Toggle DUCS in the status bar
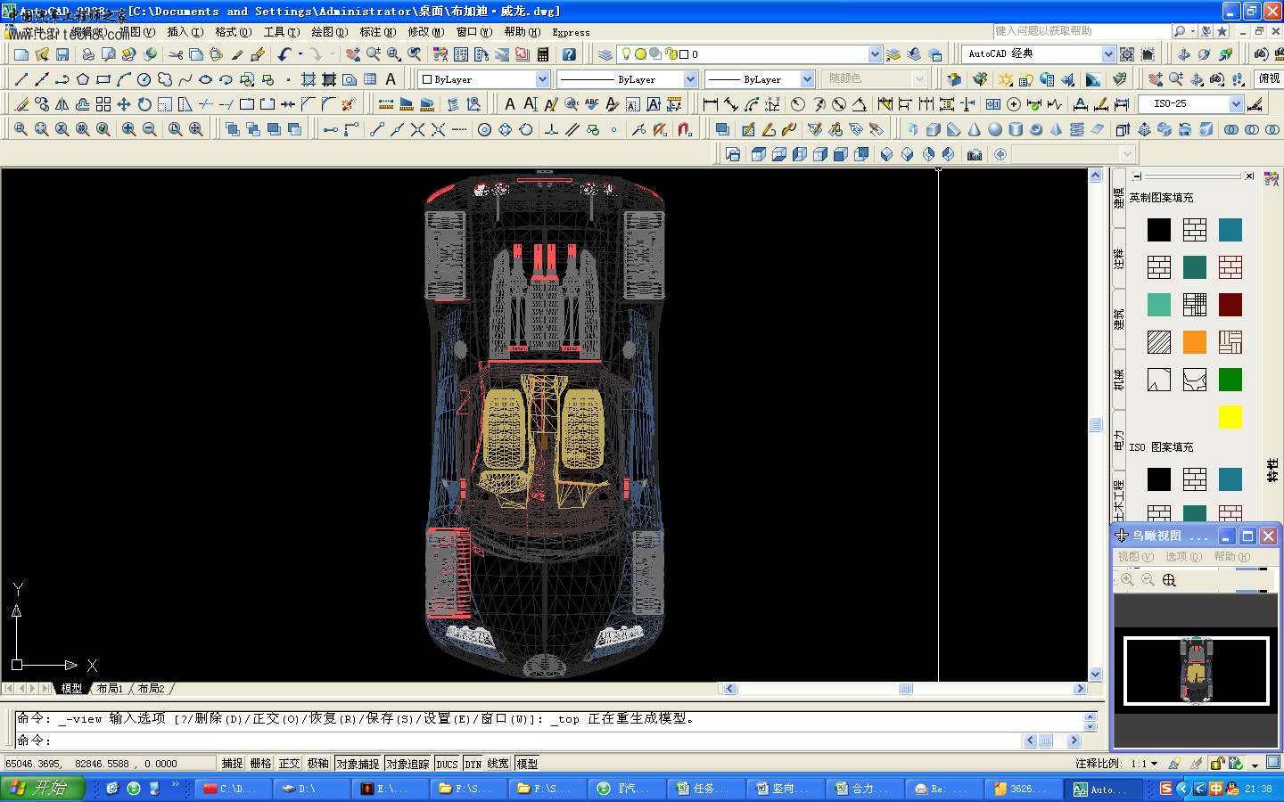This screenshot has width=1284, height=802. (x=447, y=764)
